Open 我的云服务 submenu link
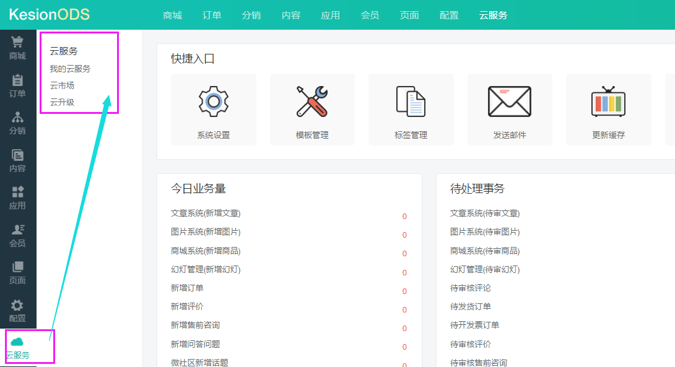675x367 pixels. (x=70, y=69)
